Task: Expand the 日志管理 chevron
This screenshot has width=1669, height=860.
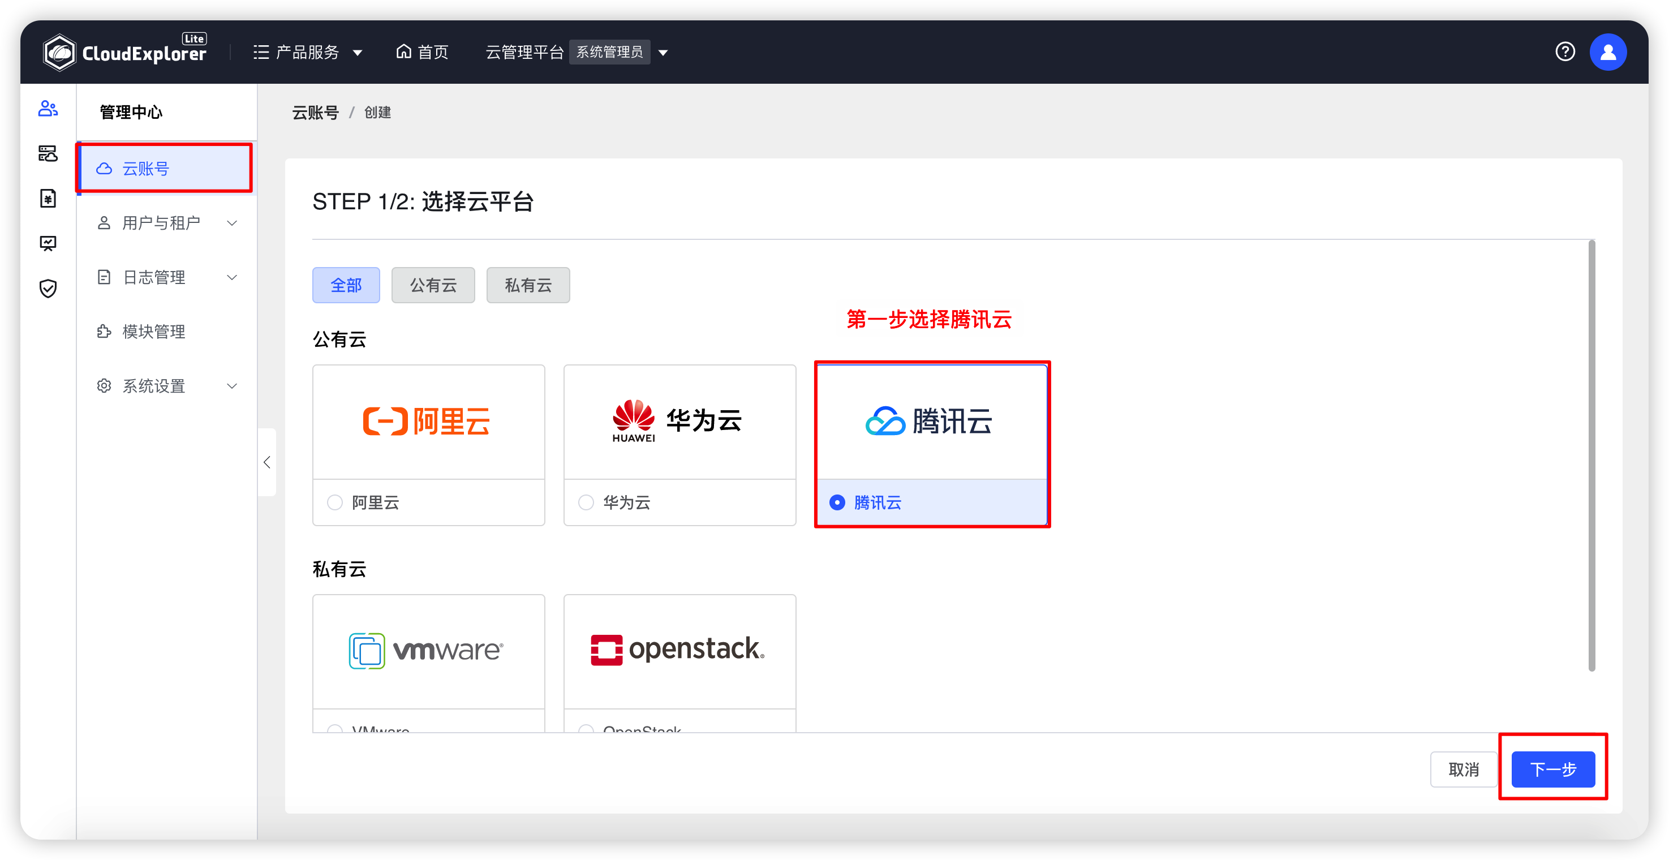Action: tap(232, 277)
